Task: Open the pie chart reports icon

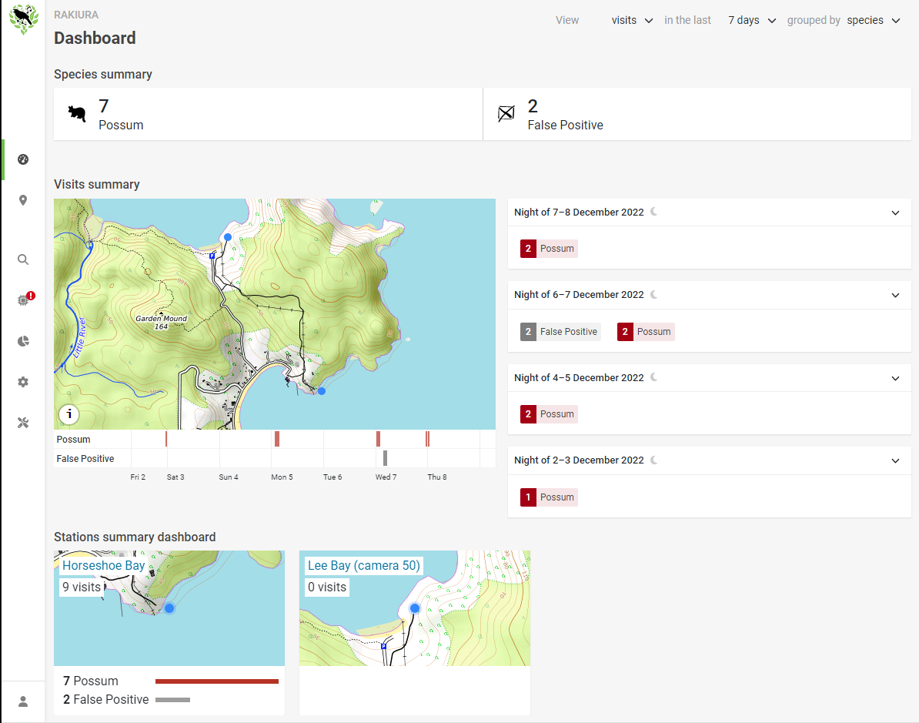Action: click(x=23, y=341)
